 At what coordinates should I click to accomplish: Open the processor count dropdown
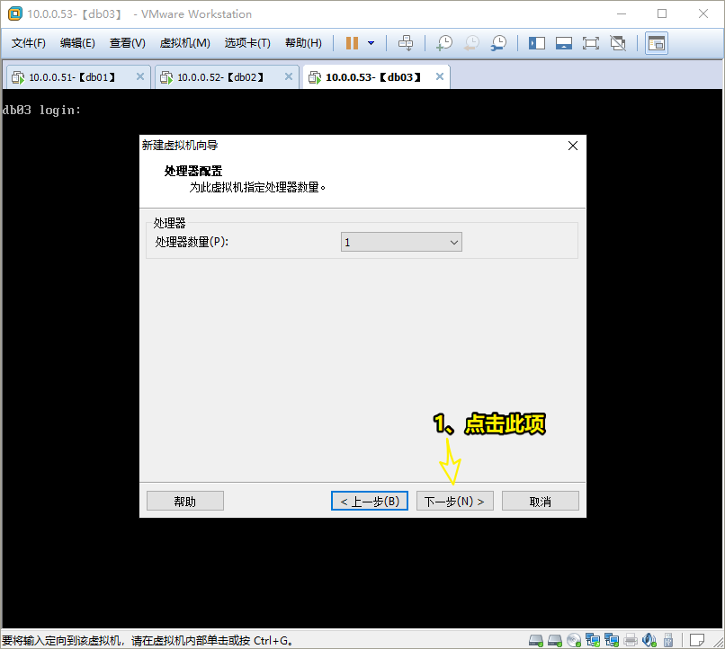401,242
